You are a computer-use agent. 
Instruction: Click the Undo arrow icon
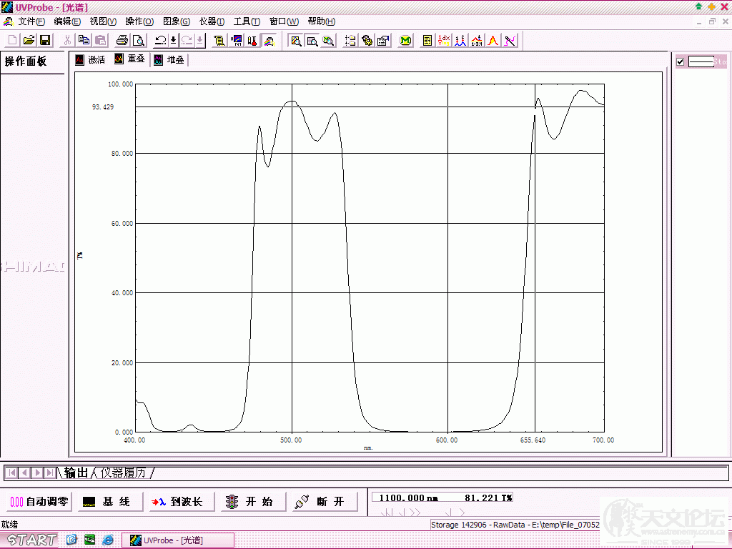161,40
